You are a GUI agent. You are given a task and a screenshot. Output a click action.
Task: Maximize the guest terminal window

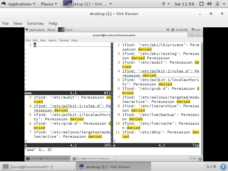click(x=195, y=35)
